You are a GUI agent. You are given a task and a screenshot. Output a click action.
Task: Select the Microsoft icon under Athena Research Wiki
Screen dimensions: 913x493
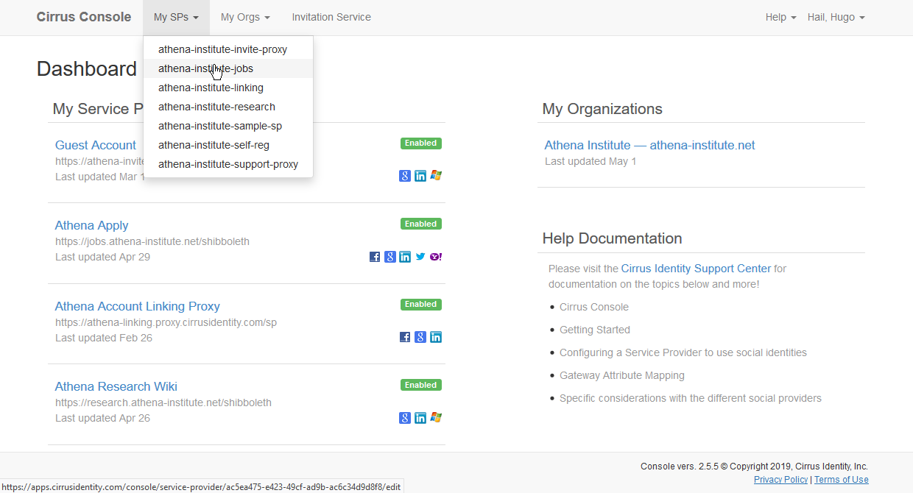tap(436, 417)
